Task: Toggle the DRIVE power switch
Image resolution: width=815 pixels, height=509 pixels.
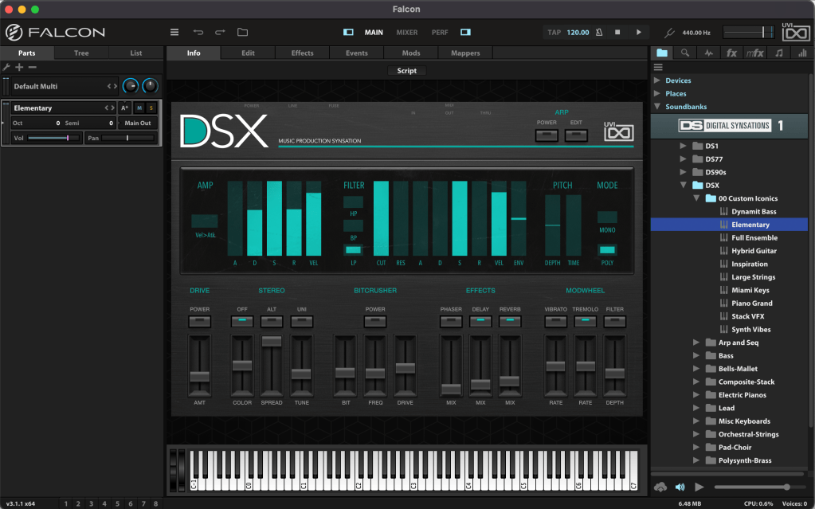Action: tap(199, 321)
